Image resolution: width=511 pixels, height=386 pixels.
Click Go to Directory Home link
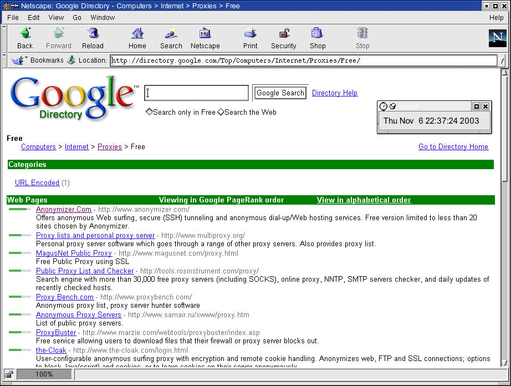pos(453,147)
